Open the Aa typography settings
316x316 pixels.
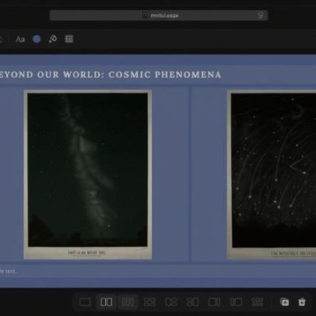coord(20,39)
